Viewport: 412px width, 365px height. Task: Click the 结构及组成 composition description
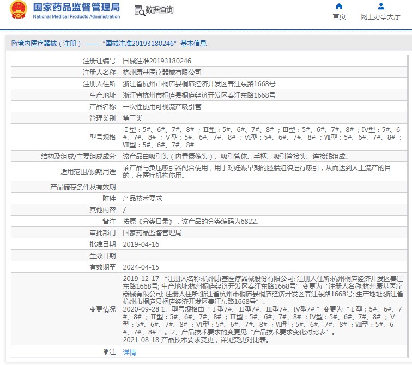pos(235,157)
